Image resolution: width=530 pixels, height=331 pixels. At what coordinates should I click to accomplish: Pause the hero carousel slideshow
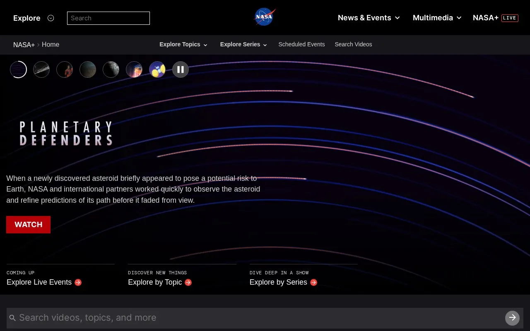click(x=181, y=70)
